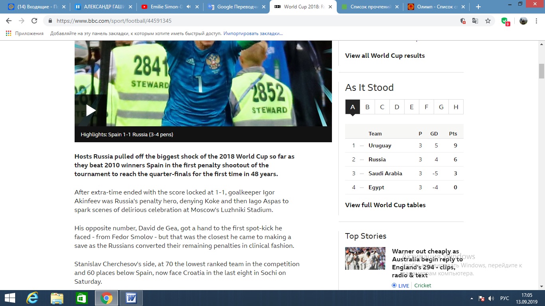545x306 pixels.
Task: Click the GD column header
Action: 434,133
